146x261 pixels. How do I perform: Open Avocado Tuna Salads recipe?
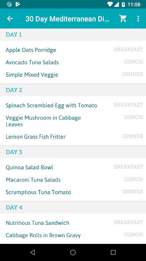(73, 62)
